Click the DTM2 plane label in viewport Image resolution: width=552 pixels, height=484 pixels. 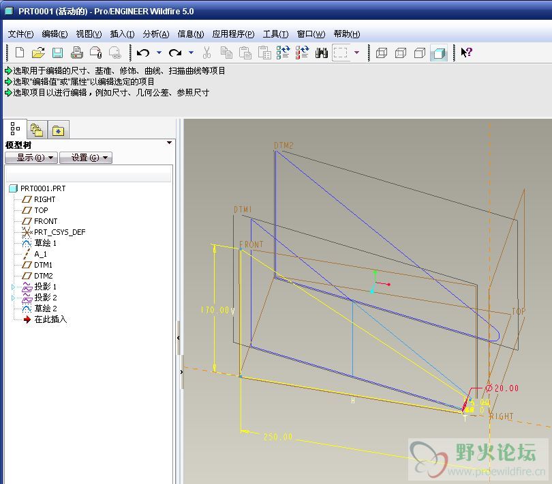283,145
